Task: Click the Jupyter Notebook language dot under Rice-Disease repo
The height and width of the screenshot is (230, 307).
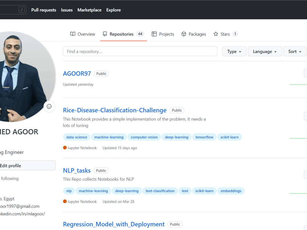Action: point(64,148)
